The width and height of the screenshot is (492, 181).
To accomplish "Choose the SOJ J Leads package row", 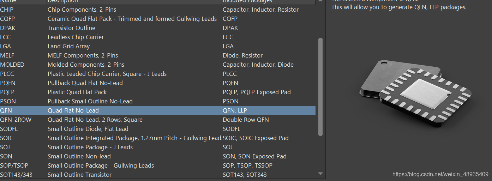I will point(90,147).
